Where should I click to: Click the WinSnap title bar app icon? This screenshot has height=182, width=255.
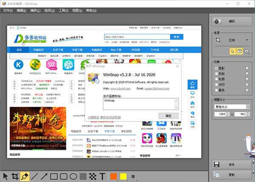coord(4,3)
